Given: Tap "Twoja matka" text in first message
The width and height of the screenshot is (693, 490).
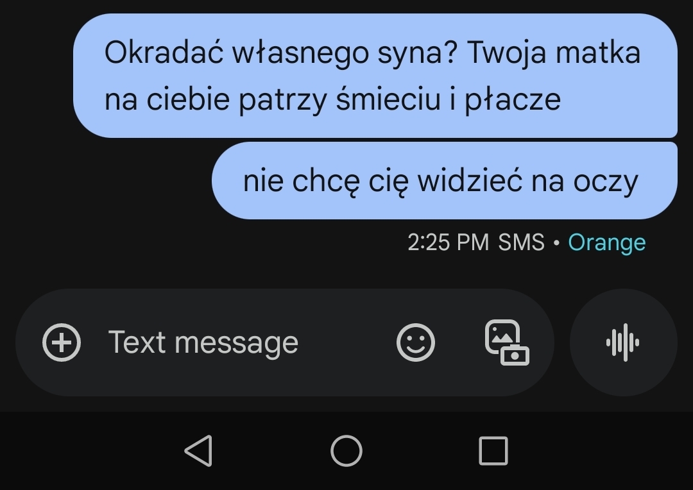Looking at the screenshot, I should tap(554, 53).
